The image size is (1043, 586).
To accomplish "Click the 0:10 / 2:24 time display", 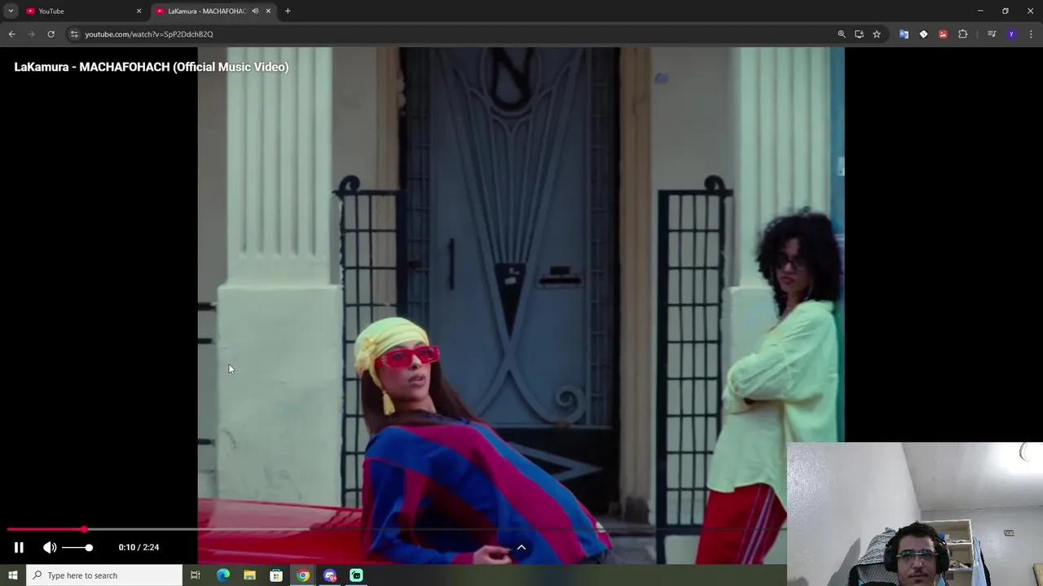I will click(x=139, y=548).
